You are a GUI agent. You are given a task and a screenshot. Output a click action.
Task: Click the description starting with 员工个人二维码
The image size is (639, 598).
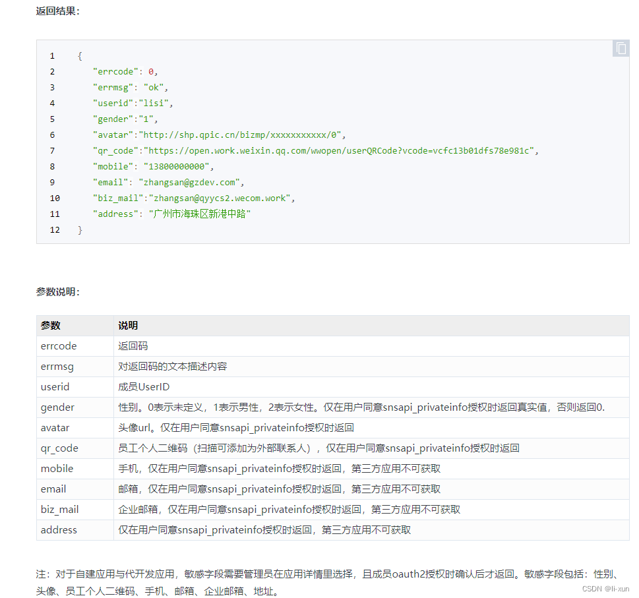pos(371,448)
